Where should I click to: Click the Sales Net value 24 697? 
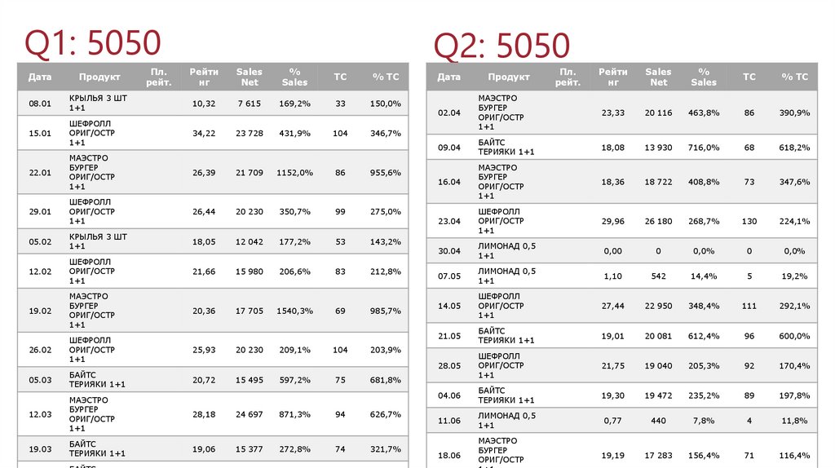pos(250,414)
